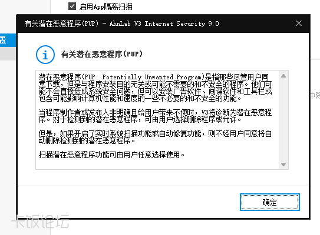The height and width of the screenshot is (235, 320).
Task: Select the highlighted blue sidebar item
Action: (x=8, y=41)
